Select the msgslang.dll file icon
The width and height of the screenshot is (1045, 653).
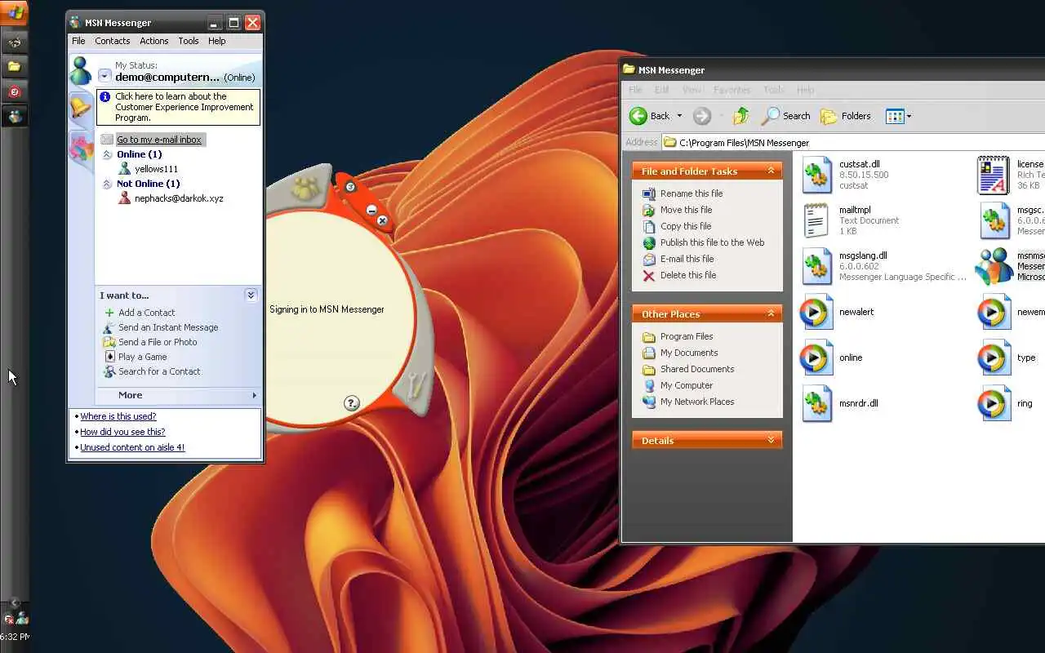pos(817,267)
